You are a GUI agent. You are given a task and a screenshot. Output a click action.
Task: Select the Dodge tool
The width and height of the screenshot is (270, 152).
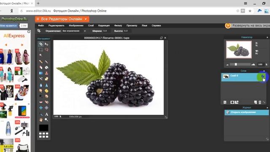point(41,96)
